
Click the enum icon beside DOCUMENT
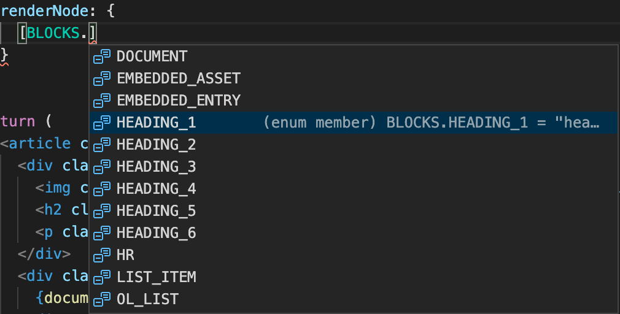[102, 56]
